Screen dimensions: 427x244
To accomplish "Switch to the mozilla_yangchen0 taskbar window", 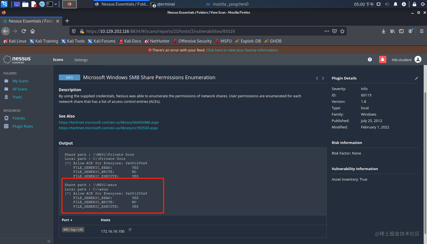I will [227, 4].
